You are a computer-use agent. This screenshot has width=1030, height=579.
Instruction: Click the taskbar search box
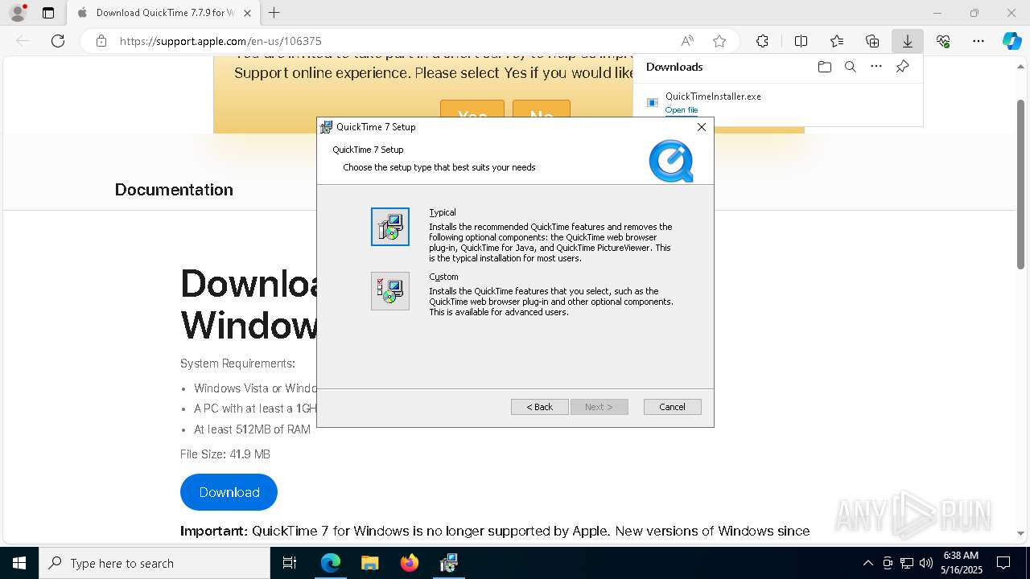[154, 563]
